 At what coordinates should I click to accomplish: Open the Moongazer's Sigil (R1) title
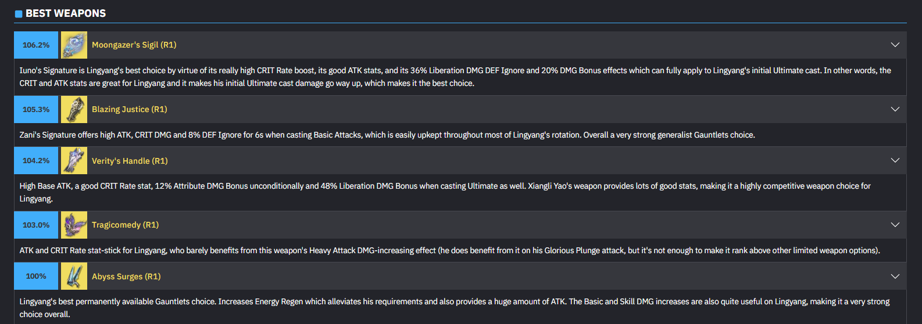(134, 45)
